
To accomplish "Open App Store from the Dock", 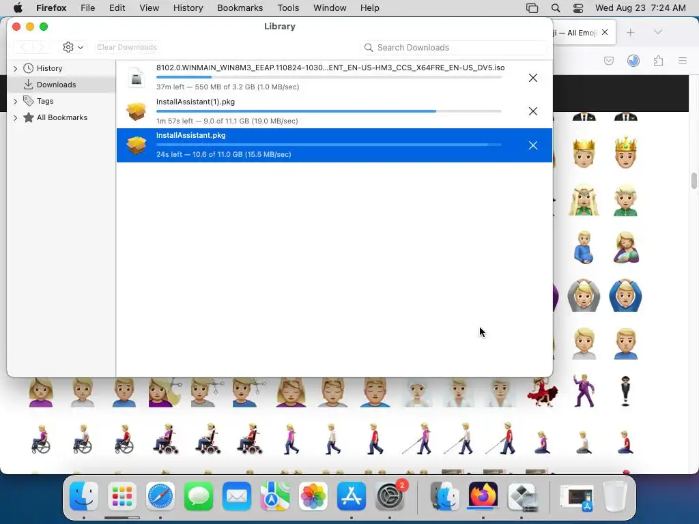I will tap(352, 496).
